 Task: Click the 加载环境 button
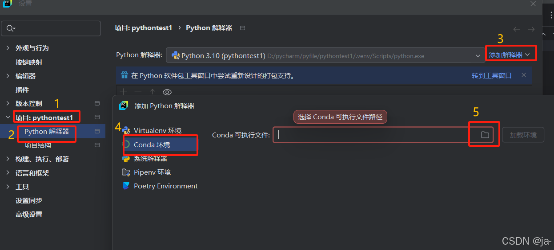coord(523,135)
